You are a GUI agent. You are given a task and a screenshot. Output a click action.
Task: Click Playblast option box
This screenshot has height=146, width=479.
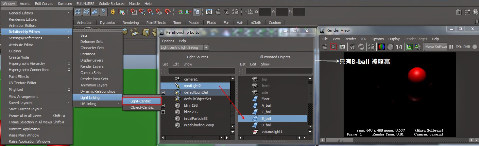[x=69, y=90]
